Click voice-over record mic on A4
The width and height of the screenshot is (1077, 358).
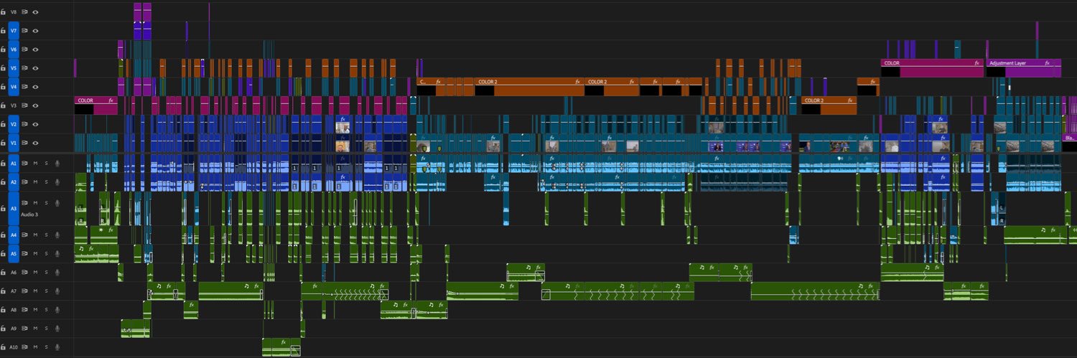57,235
